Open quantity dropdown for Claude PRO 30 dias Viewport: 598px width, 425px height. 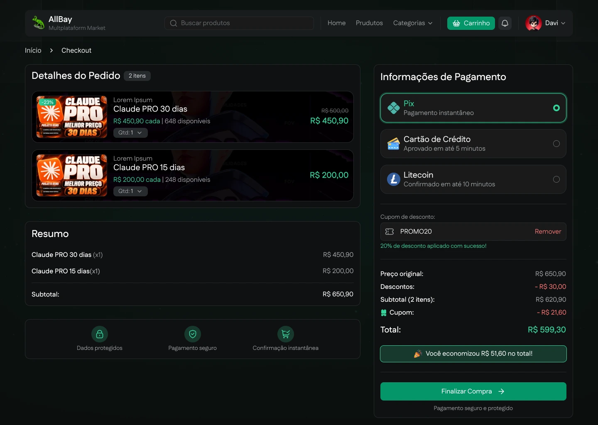point(130,133)
